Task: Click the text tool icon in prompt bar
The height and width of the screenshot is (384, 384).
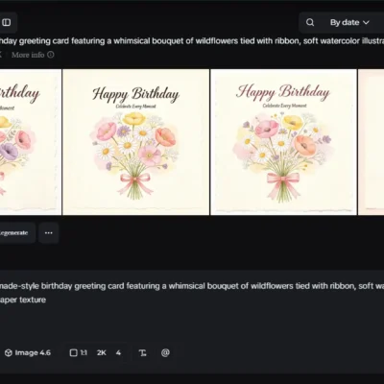Action: pos(142,353)
